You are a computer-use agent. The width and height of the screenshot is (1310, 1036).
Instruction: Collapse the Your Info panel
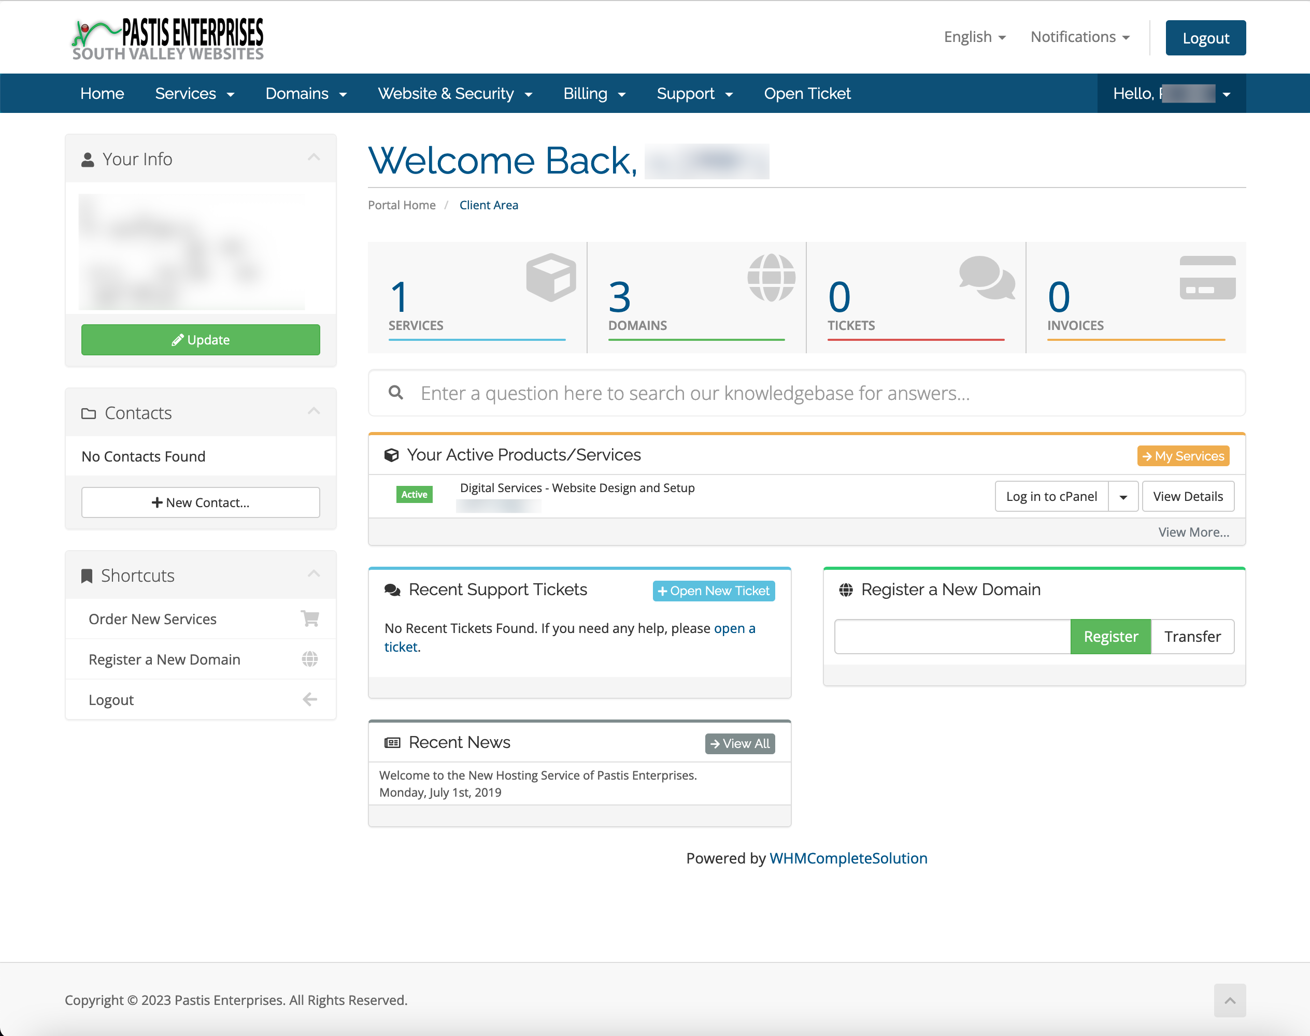(x=314, y=157)
